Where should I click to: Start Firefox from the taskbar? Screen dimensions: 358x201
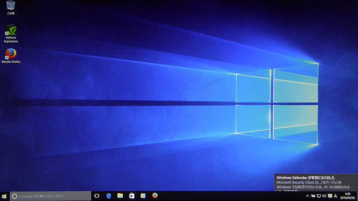(x=154, y=196)
